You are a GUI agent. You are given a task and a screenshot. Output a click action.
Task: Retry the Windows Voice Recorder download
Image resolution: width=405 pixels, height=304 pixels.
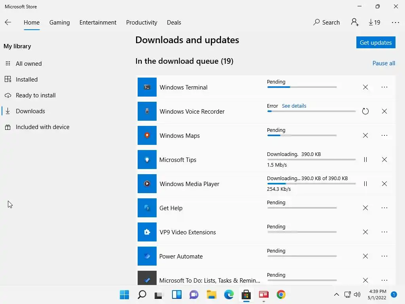coord(365,111)
